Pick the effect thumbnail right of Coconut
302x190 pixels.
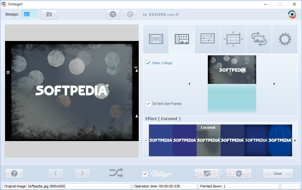coord(233,140)
